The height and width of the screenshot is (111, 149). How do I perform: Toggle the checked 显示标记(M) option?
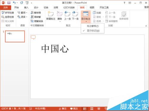tap(93, 31)
